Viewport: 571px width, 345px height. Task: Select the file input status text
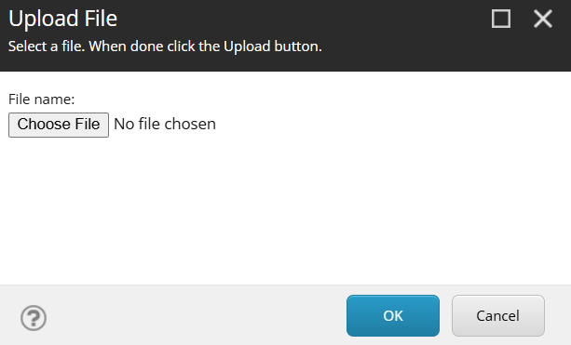pyautogui.click(x=165, y=125)
